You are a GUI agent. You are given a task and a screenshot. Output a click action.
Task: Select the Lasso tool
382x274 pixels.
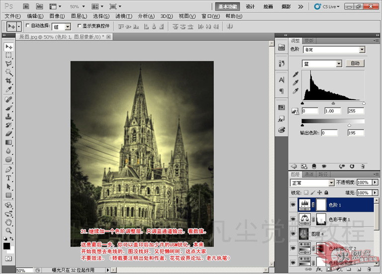pyautogui.click(x=8, y=64)
